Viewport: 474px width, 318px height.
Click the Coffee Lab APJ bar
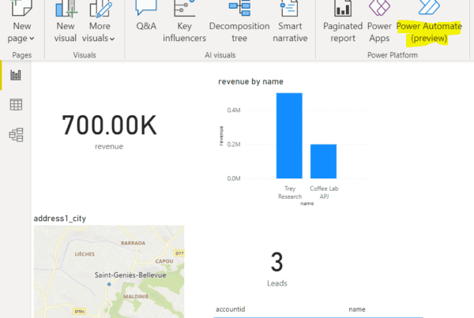pyautogui.click(x=323, y=161)
